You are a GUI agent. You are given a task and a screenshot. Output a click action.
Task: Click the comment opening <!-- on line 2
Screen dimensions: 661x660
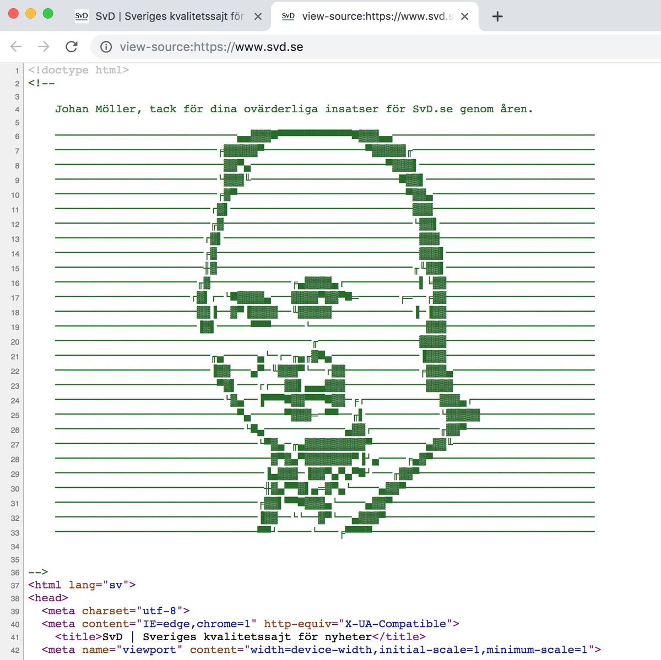[x=41, y=83]
